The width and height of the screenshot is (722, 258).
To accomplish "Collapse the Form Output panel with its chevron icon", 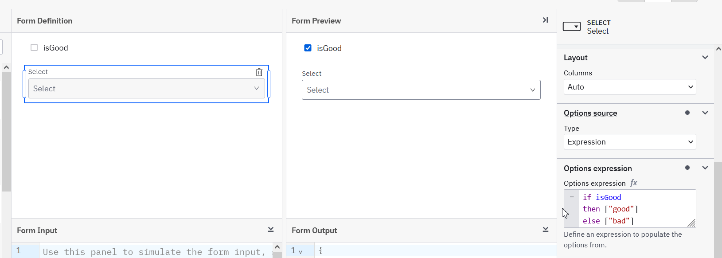I will pyautogui.click(x=546, y=229).
